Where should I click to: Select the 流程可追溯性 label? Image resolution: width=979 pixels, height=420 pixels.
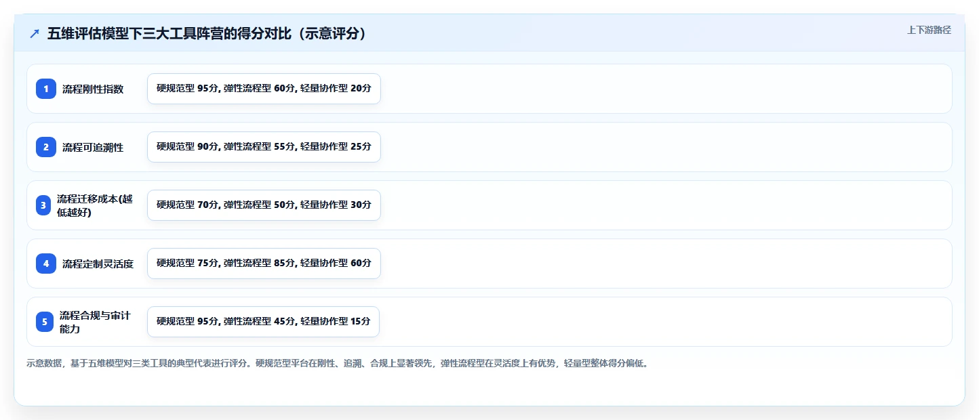click(93, 147)
